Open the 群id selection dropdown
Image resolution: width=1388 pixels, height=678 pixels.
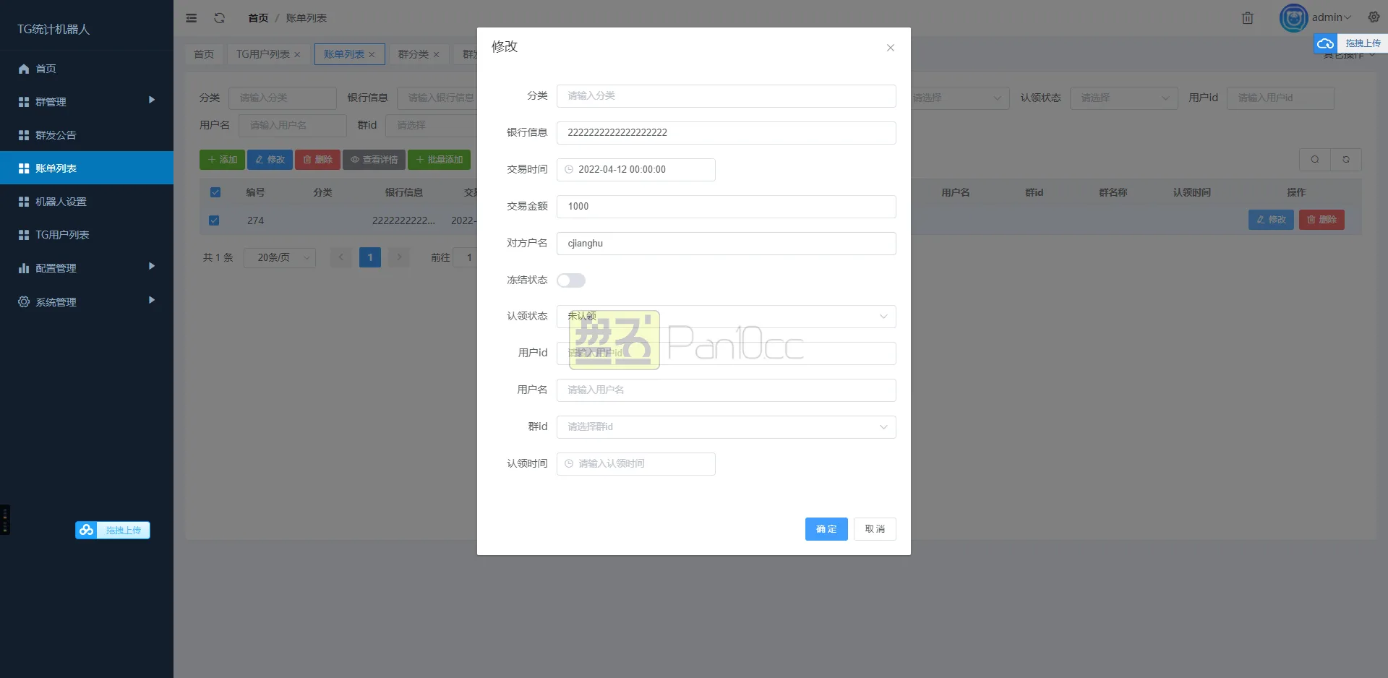coord(726,426)
